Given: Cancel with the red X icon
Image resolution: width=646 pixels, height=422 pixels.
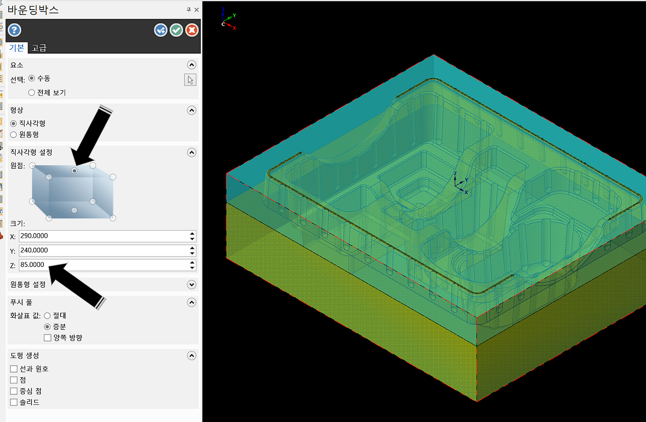Looking at the screenshot, I should (x=192, y=30).
